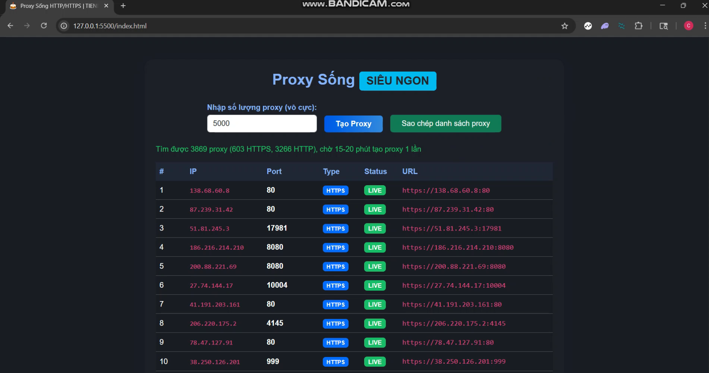This screenshot has height=373, width=709.
Task: Open the Chrome profile avatar
Action: [689, 26]
